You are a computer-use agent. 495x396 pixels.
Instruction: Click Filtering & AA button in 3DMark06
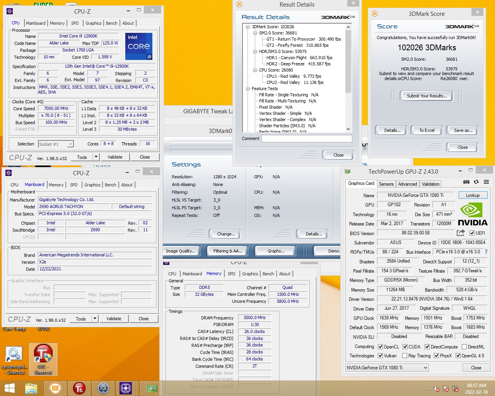coord(228,251)
